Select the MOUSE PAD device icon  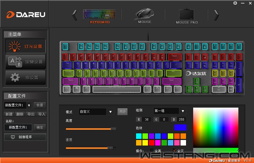[187, 14]
